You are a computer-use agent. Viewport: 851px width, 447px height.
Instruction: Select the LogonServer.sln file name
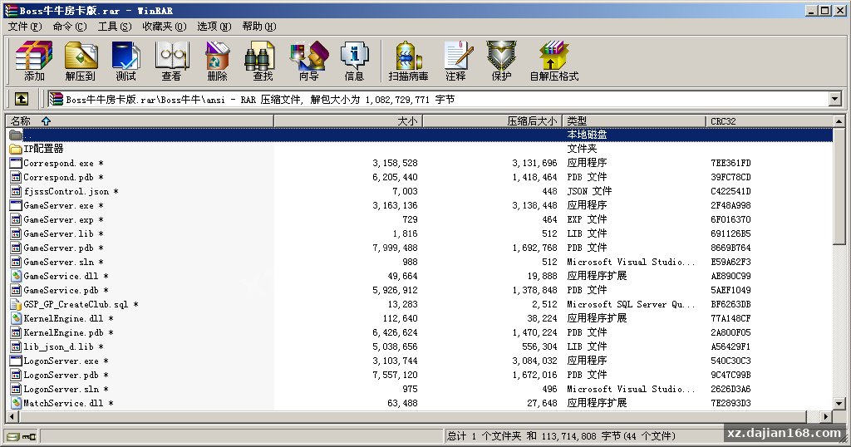coord(66,388)
